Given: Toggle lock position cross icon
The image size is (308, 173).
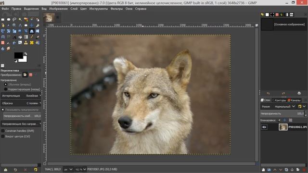Looking at the screenshot, I should point(284,120).
